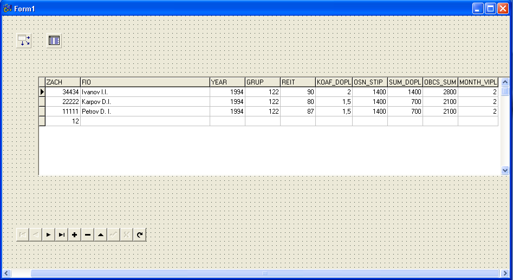The width and height of the screenshot is (513, 280).
Task: Click the form horizontal scrollbar thumb
Action: click(x=265, y=273)
